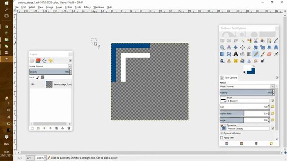287x161 pixels.
Task: Select the Zoom magnifier tool
Action: (222, 47)
